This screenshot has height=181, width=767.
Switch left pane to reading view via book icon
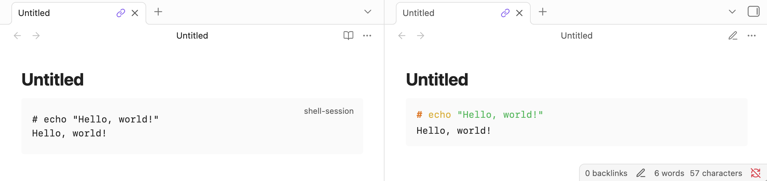tap(348, 36)
